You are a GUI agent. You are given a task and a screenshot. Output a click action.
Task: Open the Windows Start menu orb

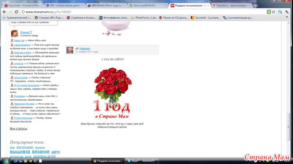(6, 161)
